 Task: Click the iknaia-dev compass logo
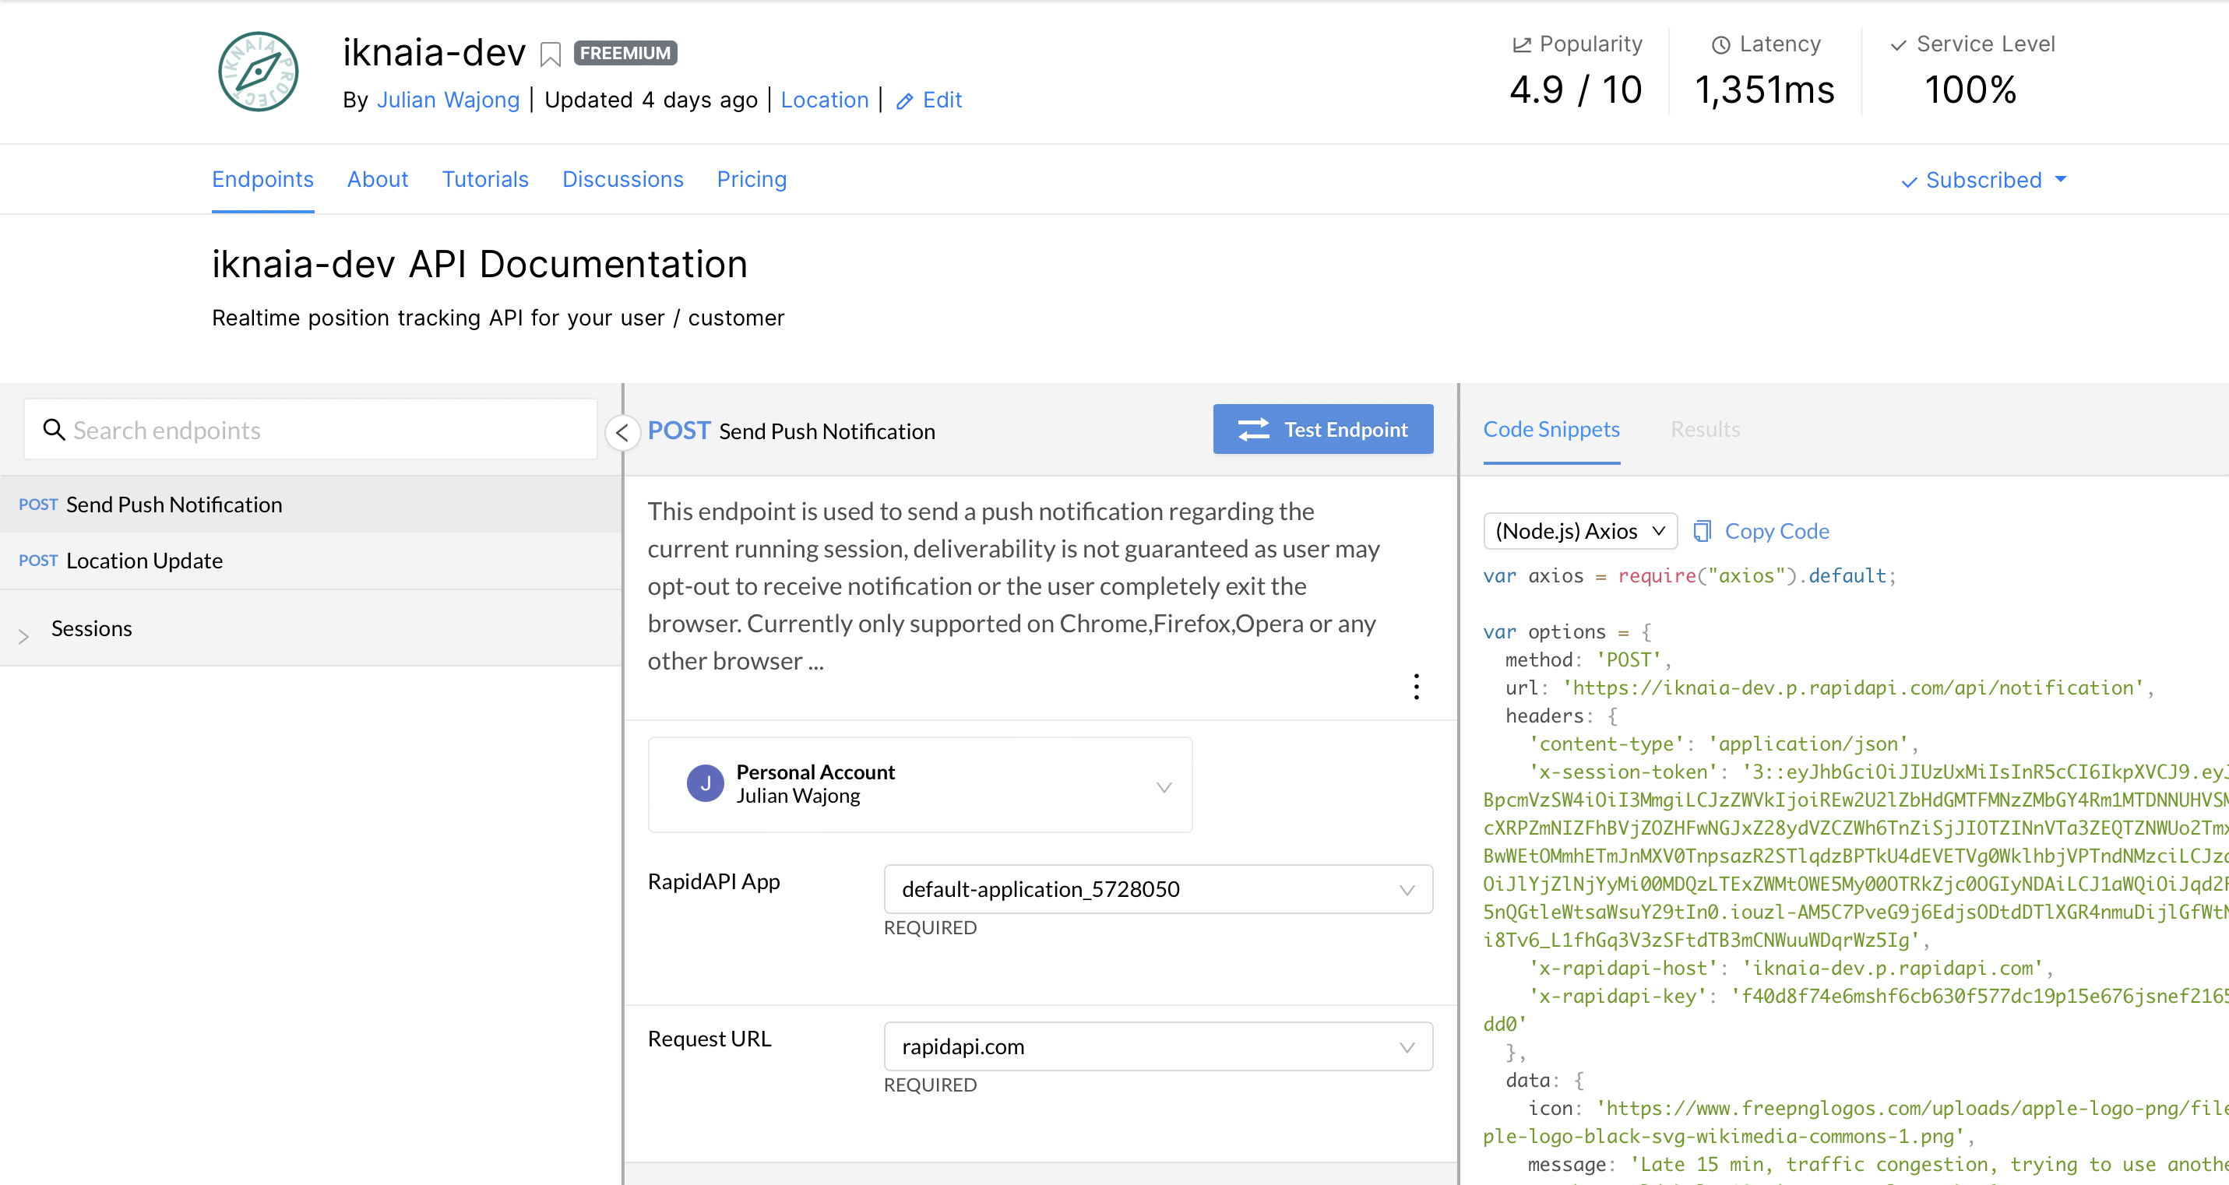pyautogui.click(x=258, y=72)
